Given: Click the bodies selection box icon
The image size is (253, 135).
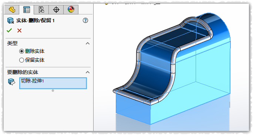Looking at the screenshot, I should 11,82.
